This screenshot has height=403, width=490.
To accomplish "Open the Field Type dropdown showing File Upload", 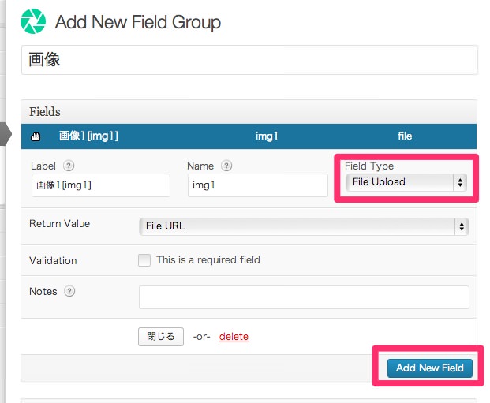I will 406,182.
